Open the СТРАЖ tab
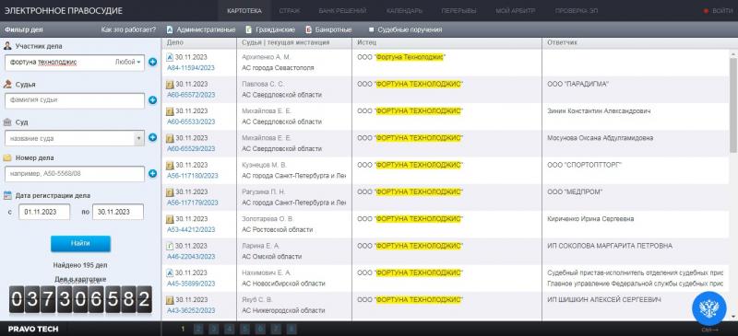Image resolution: width=738 pixels, height=336 pixels. click(x=290, y=11)
